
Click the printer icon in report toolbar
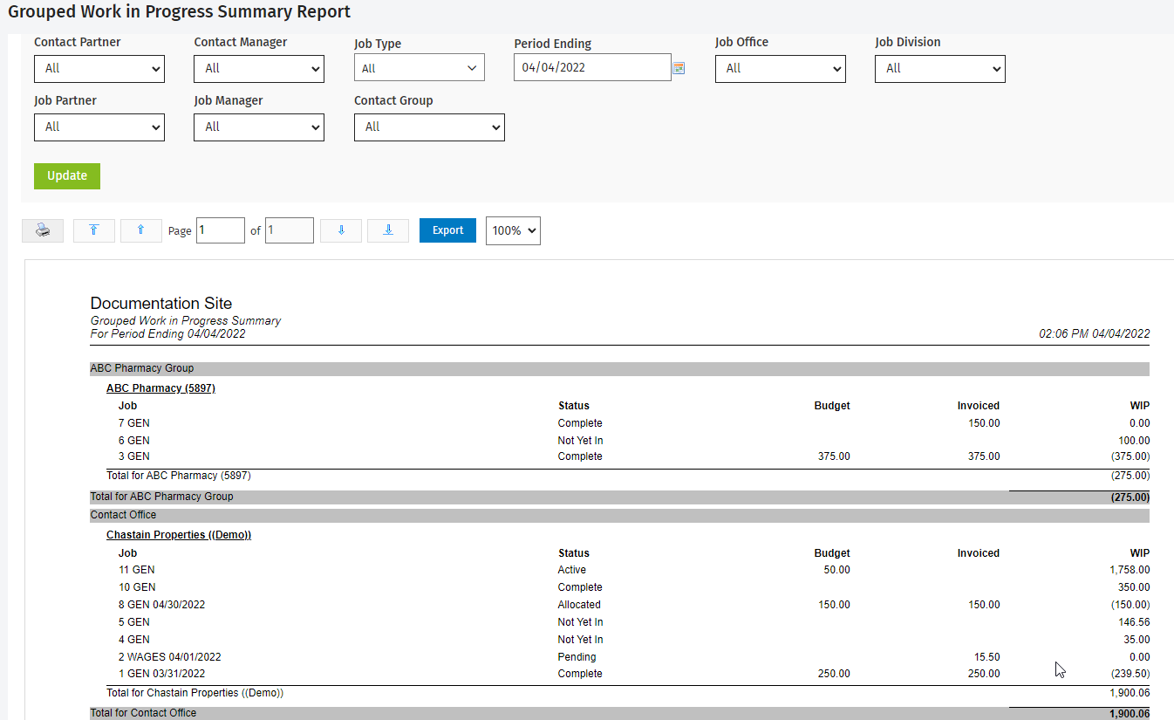coord(43,230)
